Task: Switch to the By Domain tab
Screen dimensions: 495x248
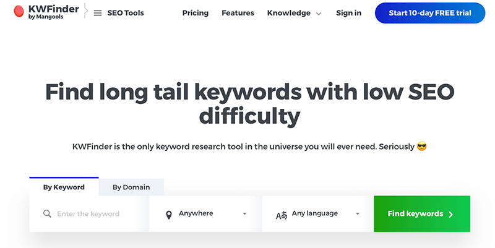Action: pos(131,187)
